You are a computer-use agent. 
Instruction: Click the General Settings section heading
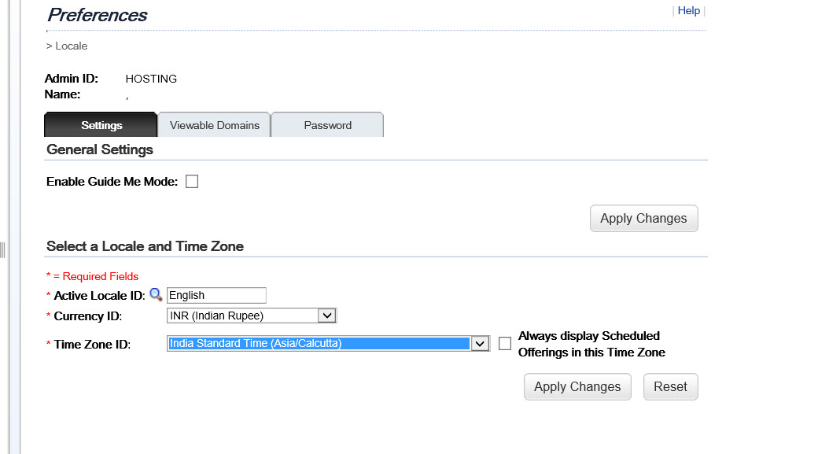[100, 149]
